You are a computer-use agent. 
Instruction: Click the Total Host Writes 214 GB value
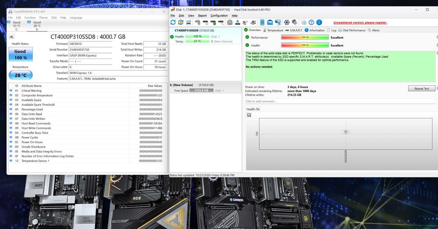point(155,49)
